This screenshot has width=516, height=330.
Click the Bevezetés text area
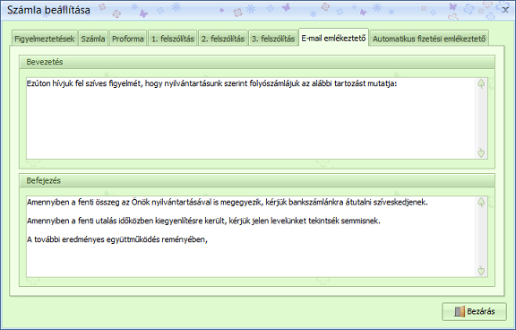point(251,118)
